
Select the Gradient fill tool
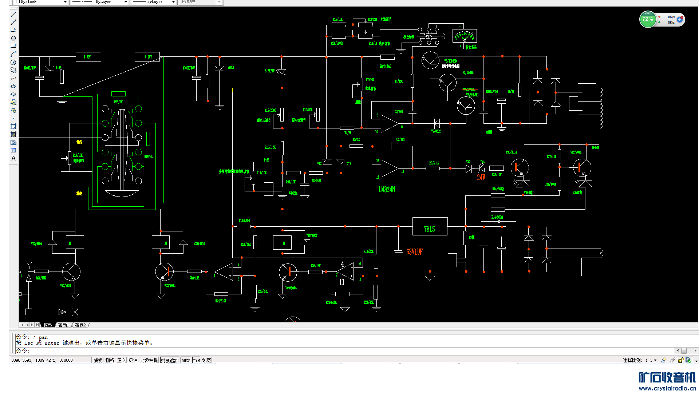point(13,134)
